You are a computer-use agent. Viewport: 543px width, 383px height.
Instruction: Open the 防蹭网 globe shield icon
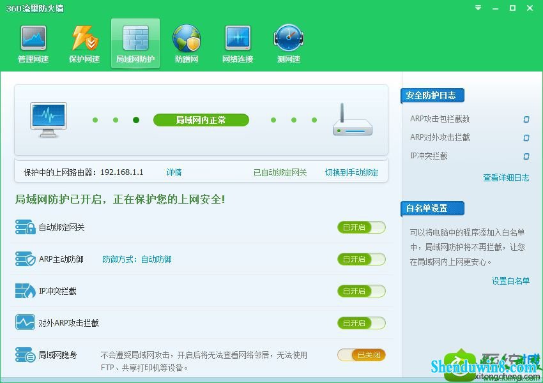point(187,38)
